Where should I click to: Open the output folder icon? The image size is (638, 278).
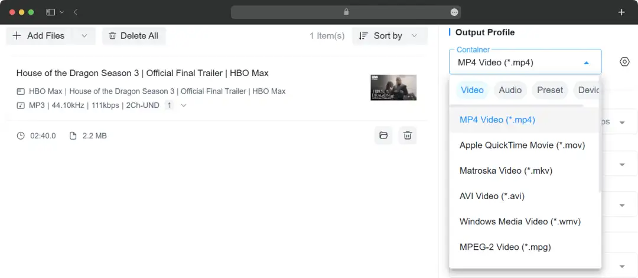[383, 135]
